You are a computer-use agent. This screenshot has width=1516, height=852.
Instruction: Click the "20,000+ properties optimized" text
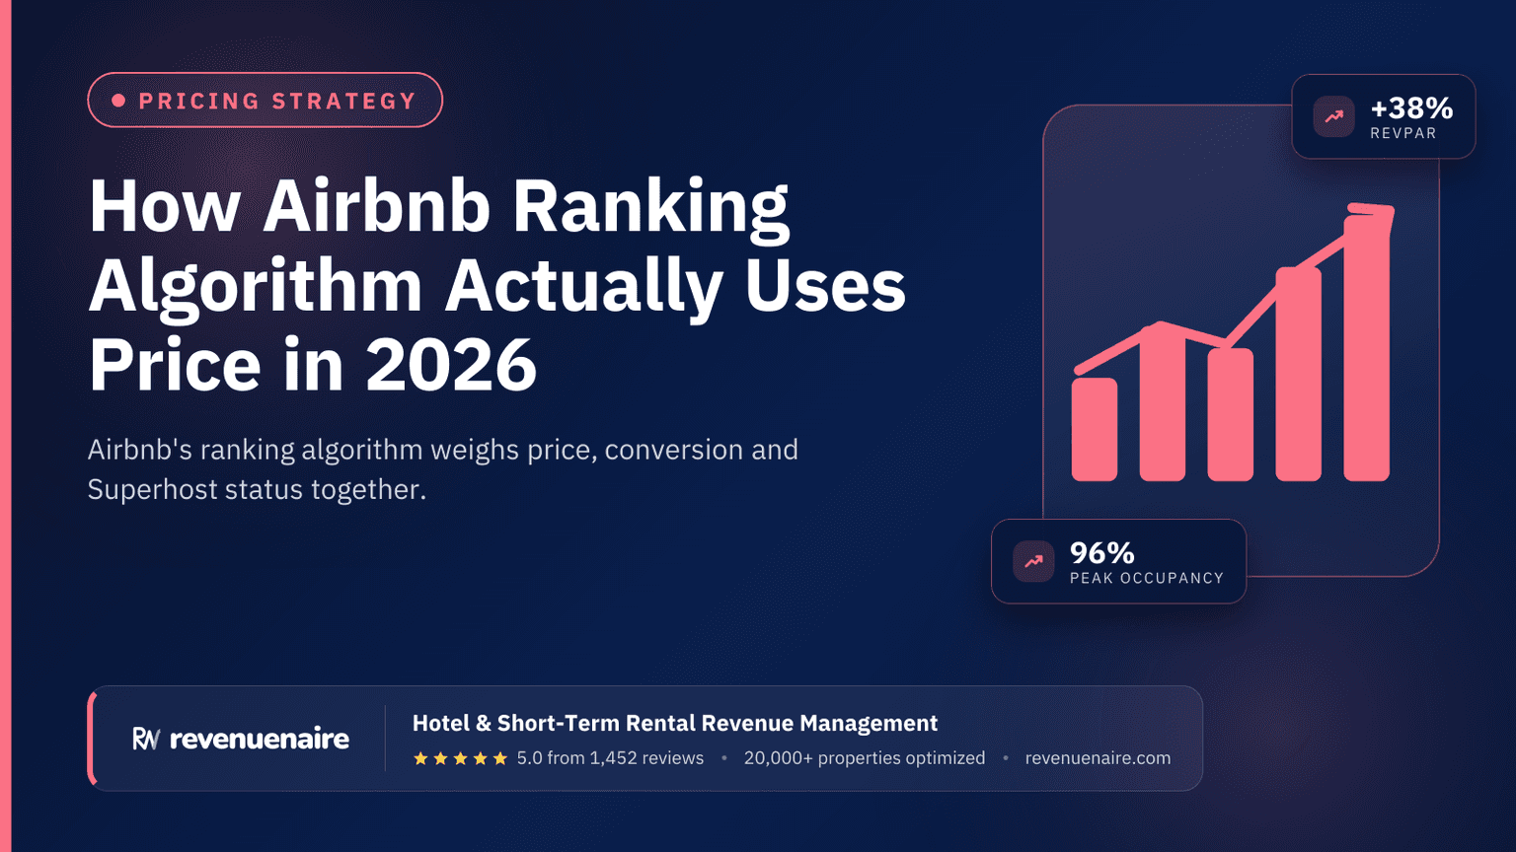click(865, 758)
